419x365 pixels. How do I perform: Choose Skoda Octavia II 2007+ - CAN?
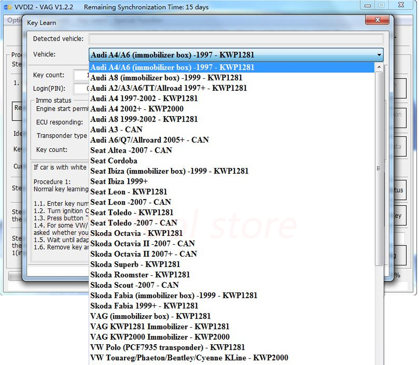pyautogui.click(x=232, y=254)
